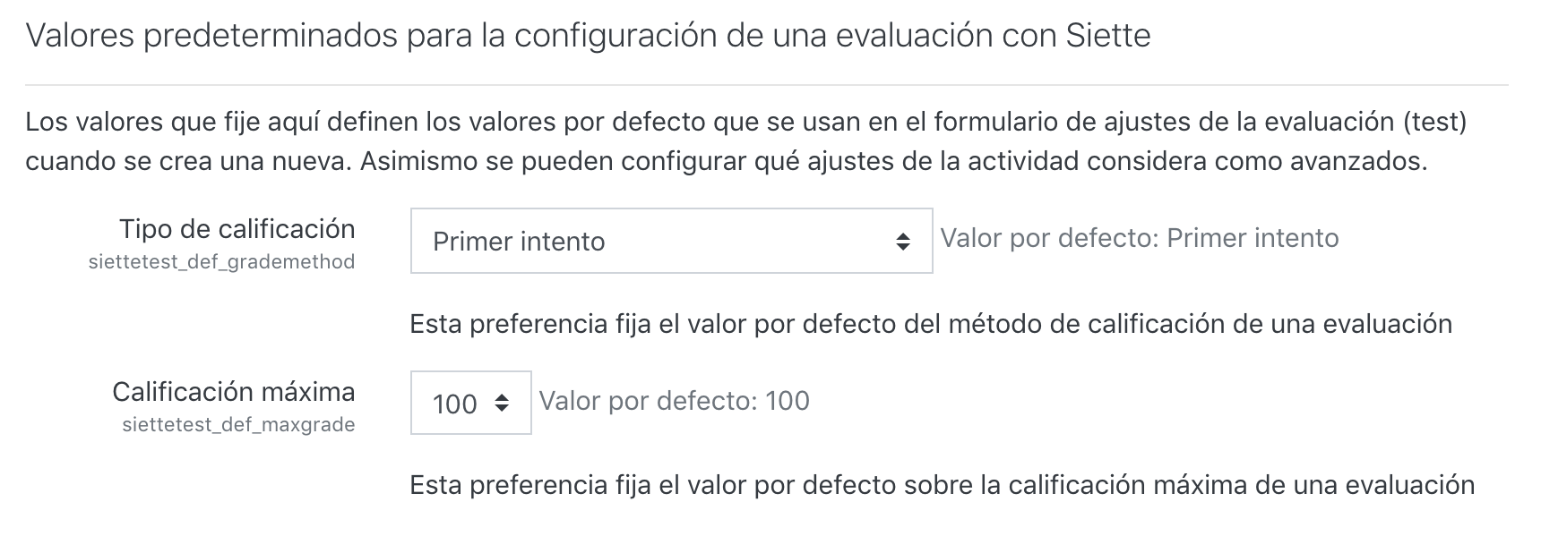The height and width of the screenshot is (553, 1541).
Task: Open the Tipo de calificación dropdown
Action: (670, 241)
